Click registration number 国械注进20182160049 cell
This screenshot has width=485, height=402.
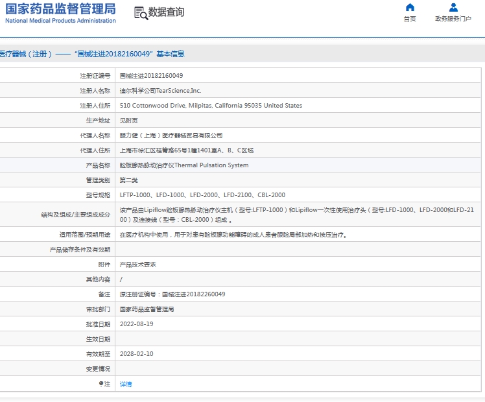(x=151, y=76)
